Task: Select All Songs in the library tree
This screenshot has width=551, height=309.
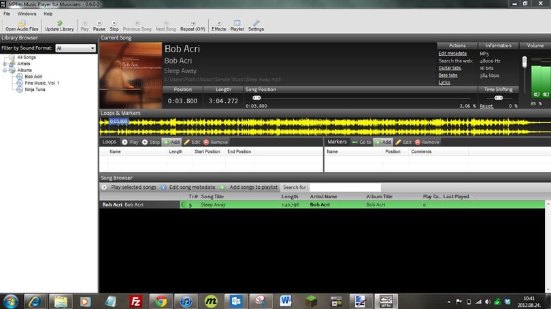Action: click(x=27, y=57)
